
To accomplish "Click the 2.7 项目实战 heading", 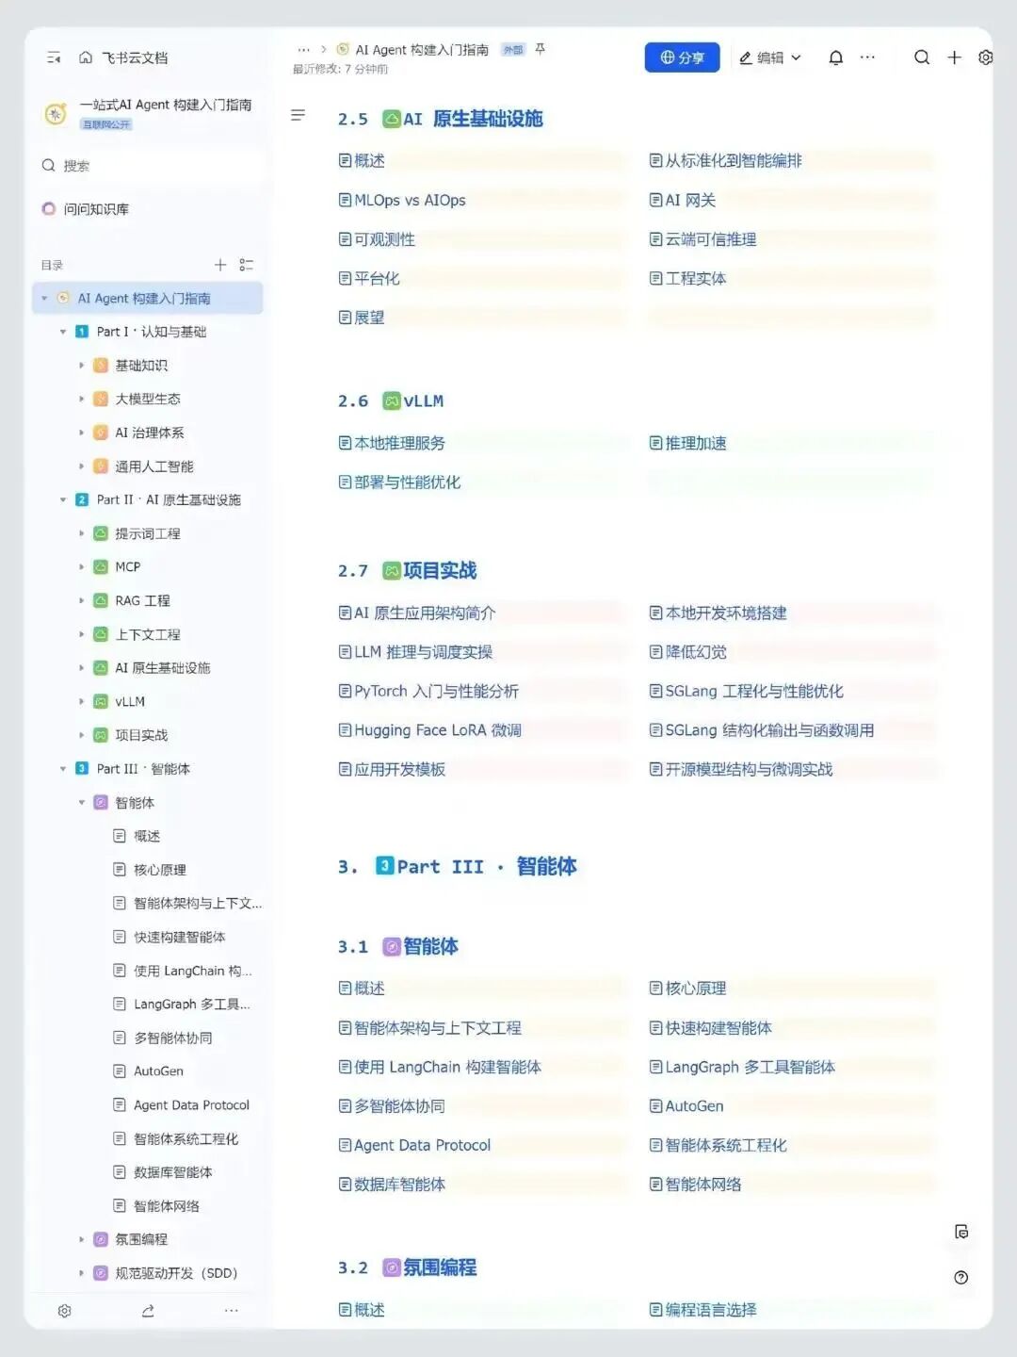I will pyautogui.click(x=408, y=571).
